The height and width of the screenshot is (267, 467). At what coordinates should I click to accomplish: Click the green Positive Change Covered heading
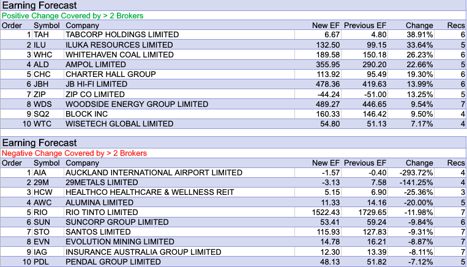coord(74,16)
